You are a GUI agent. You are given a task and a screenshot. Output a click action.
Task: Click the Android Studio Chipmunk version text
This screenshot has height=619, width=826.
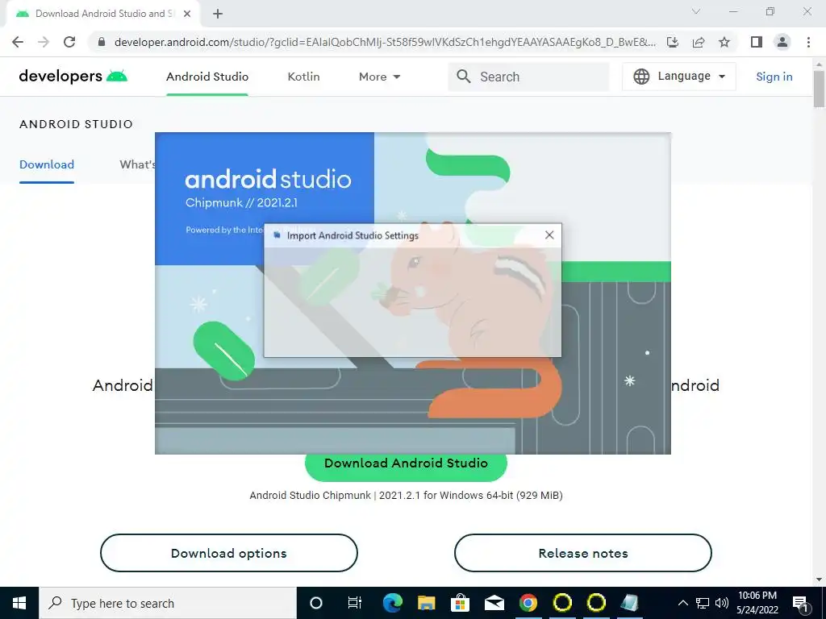[x=407, y=496]
